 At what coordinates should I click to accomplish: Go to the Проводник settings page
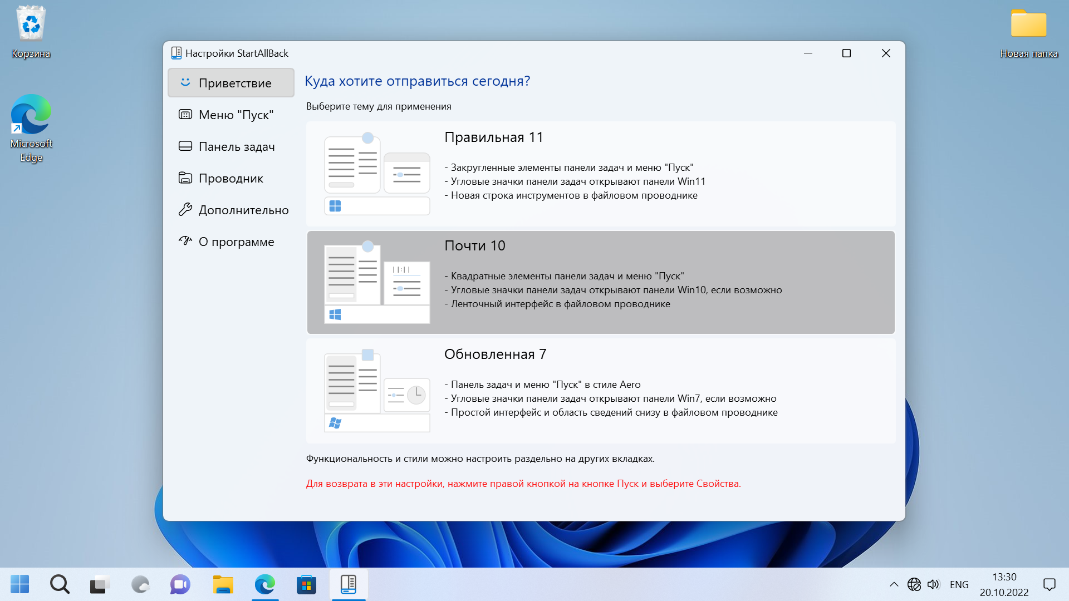231,178
